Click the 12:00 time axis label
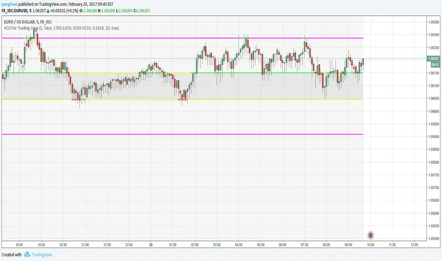This screenshot has height=261, width=442. (414, 245)
